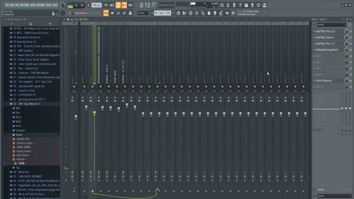354x199 pixels.
Task: Toggle the loop recording icon
Action: [131, 5]
